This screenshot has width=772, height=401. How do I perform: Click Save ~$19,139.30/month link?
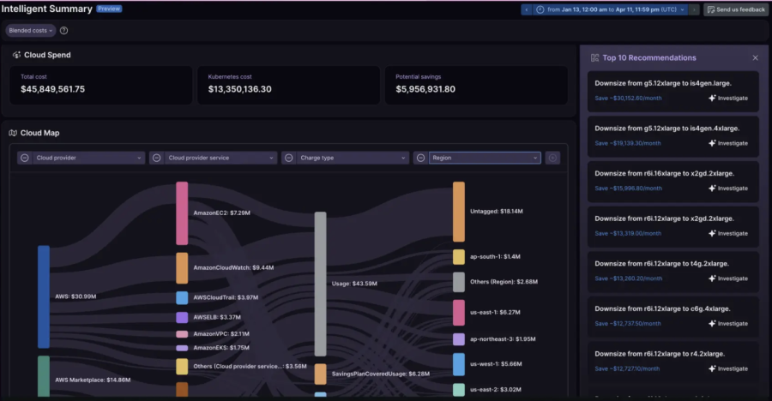tap(628, 143)
